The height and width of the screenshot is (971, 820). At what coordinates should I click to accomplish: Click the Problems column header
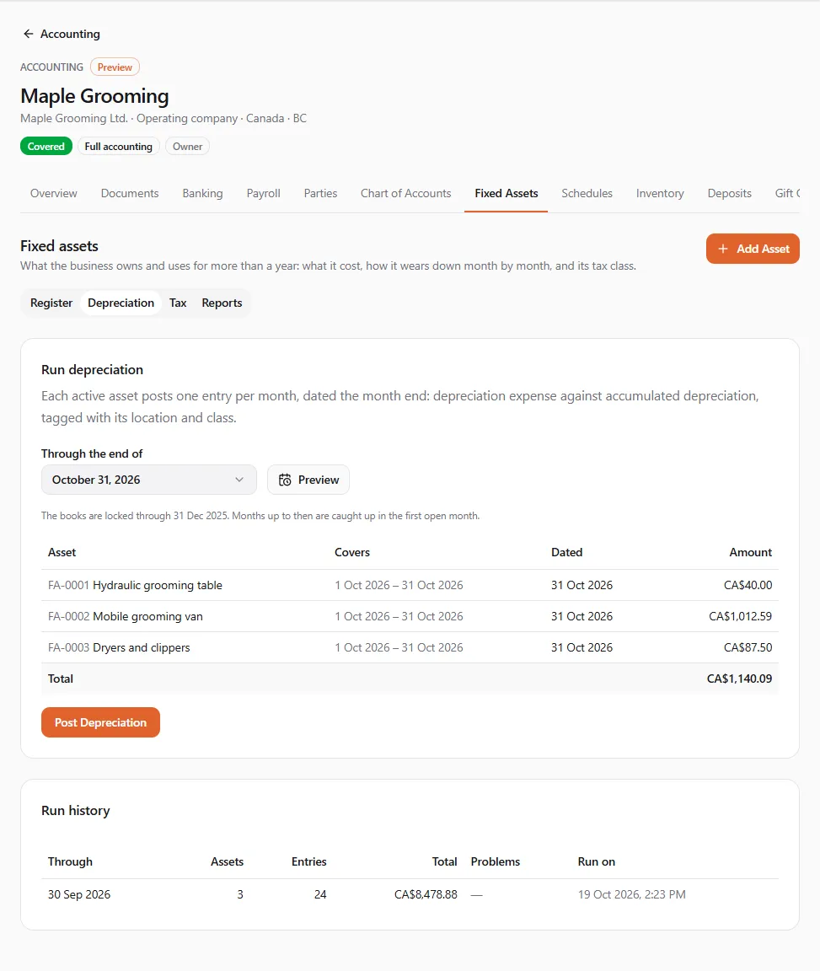click(x=496, y=861)
